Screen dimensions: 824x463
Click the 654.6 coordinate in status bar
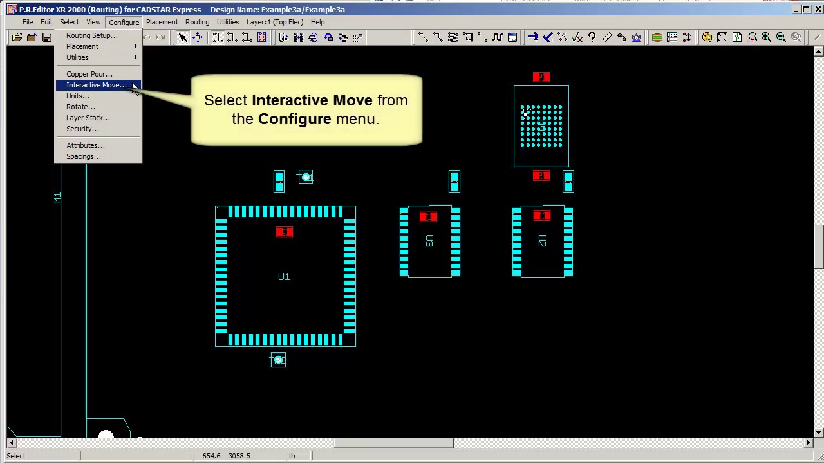point(211,456)
